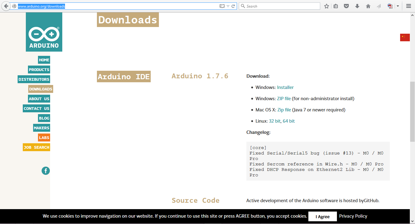The image size is (415, 224).
Task: Click the GitHub text in Source Code
Action: 371,201
